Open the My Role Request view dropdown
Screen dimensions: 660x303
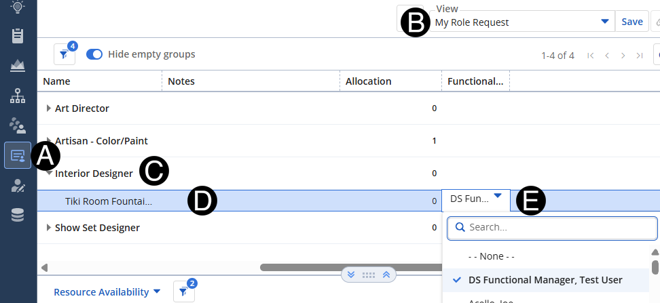tap(604, 22)
